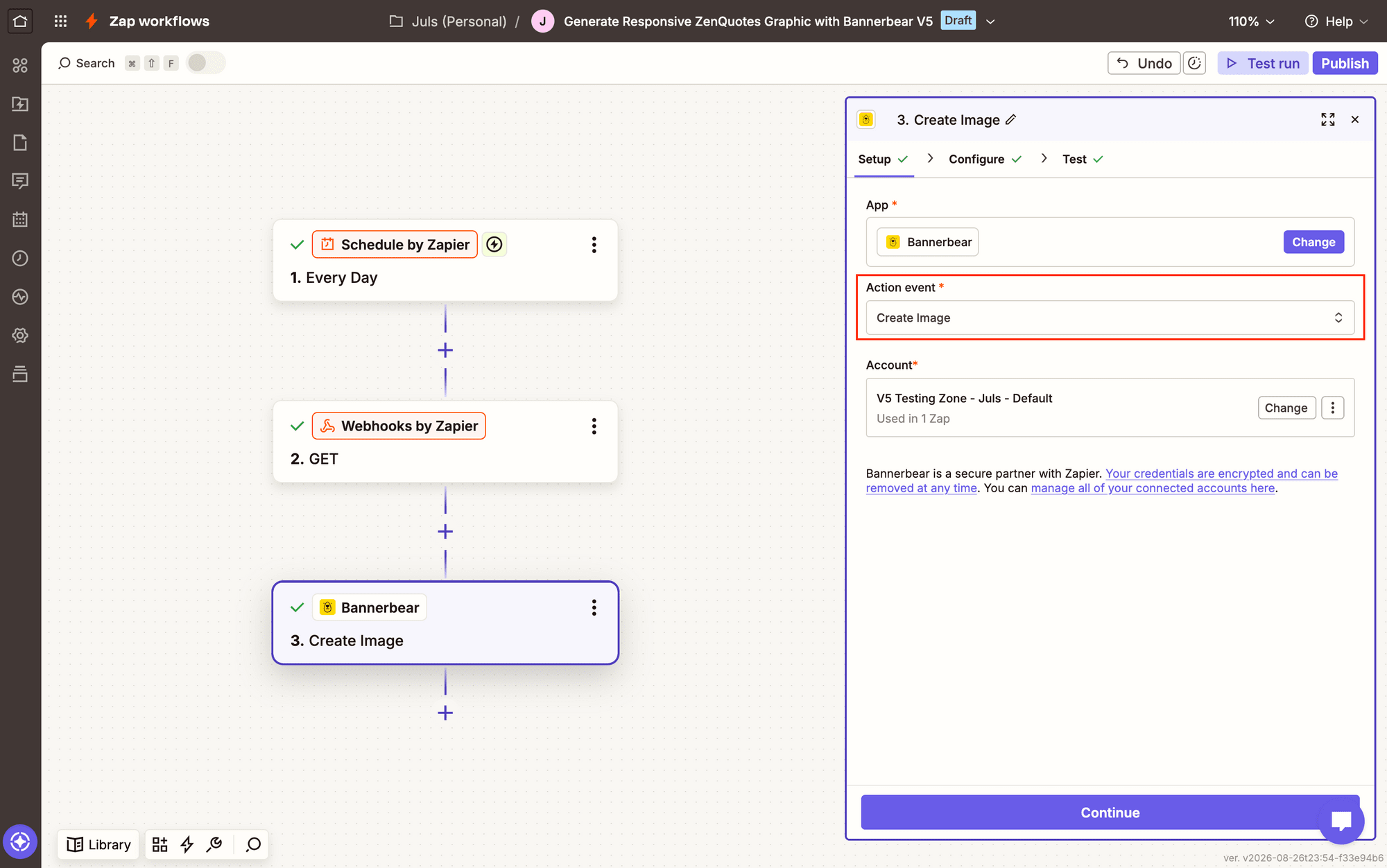Image resolution: width=1387 pixels, height=868 pixels.
Task: Click the folder icon before Juls (Personal)
Action: pos(396,21)
